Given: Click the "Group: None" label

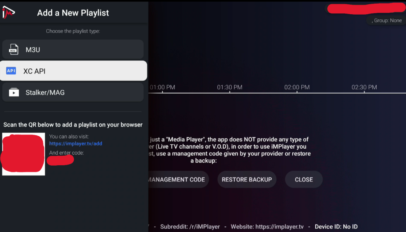Looking at the screenshot, I should click(387, 21).
